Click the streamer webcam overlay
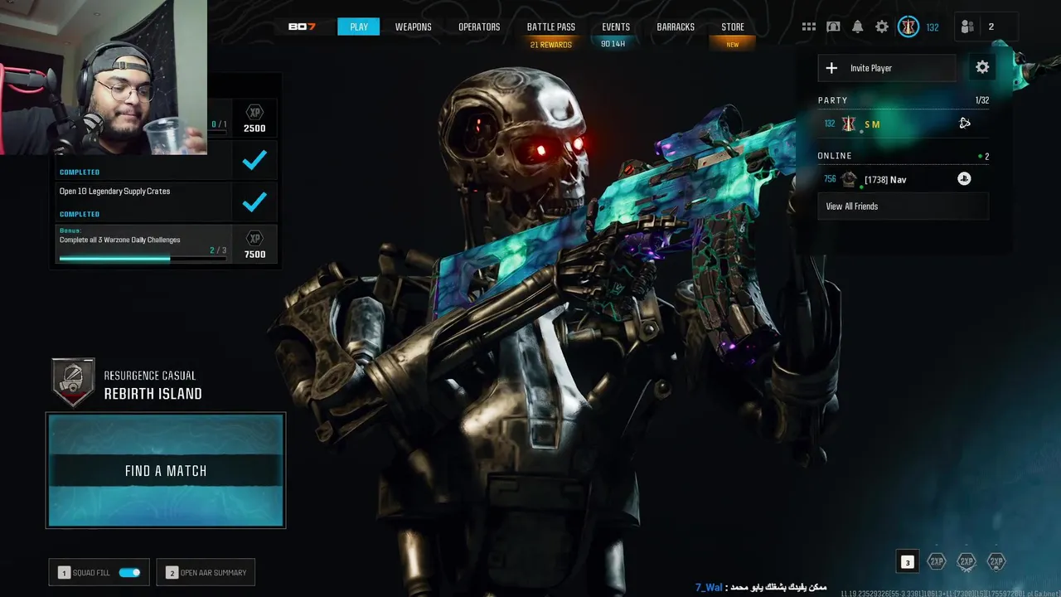The width and height of the screenshot is (1061, 597). click(104, 77)
